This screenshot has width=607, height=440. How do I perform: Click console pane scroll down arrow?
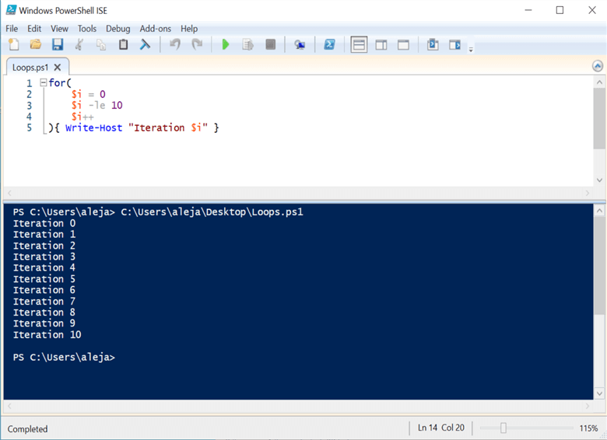[x=599, y=393]
